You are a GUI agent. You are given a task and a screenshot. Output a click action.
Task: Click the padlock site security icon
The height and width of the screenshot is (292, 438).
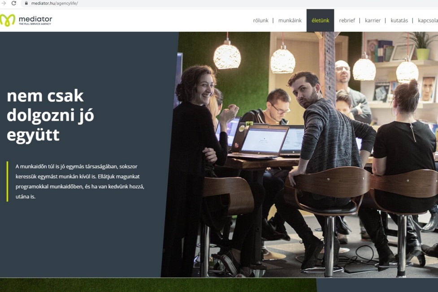pyautogui.click(x=26, y=3)
